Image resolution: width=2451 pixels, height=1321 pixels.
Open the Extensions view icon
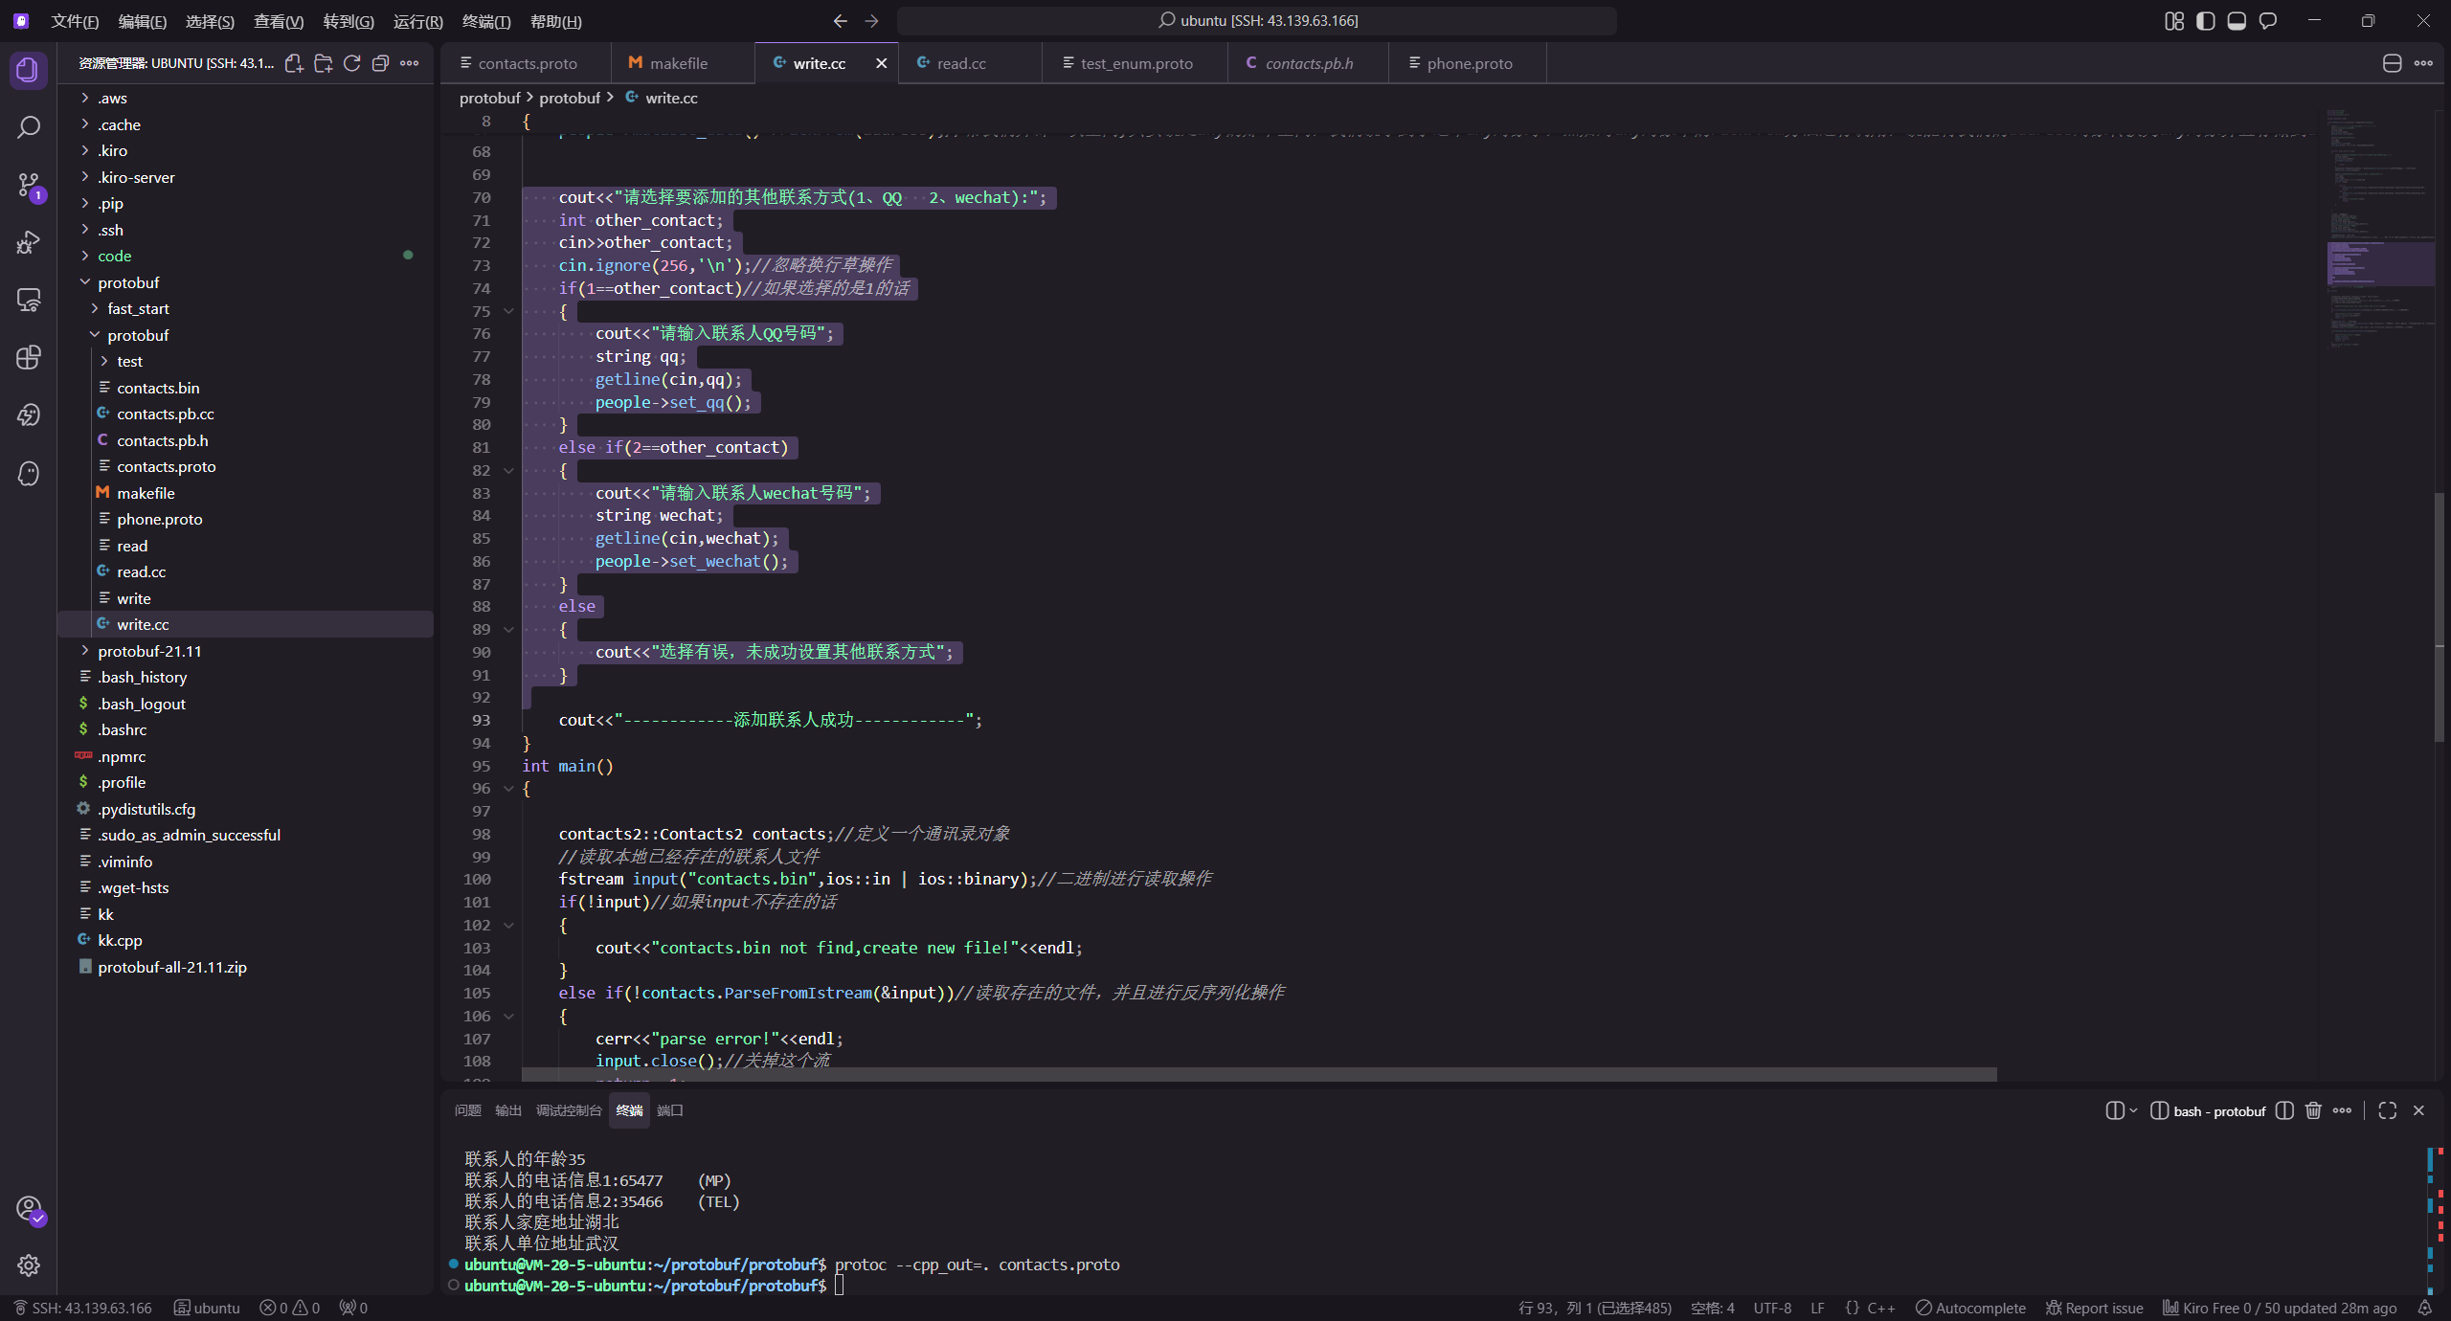tap(29, 357)
